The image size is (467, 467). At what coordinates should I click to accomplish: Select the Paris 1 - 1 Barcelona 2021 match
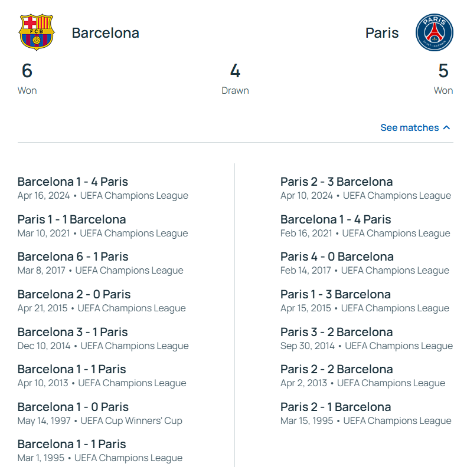(71, 220)
